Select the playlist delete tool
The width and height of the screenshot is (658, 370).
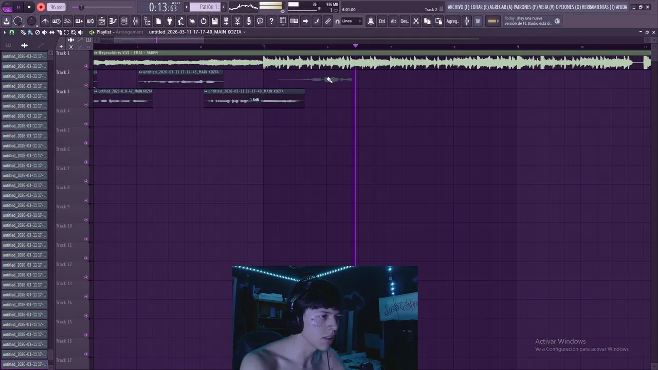(37, 32)
